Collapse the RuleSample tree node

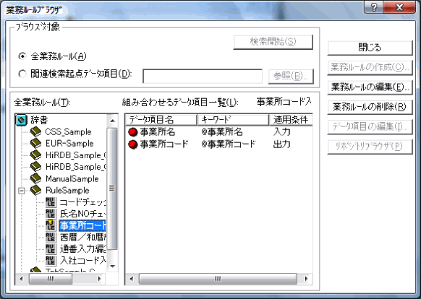point(21,191)
